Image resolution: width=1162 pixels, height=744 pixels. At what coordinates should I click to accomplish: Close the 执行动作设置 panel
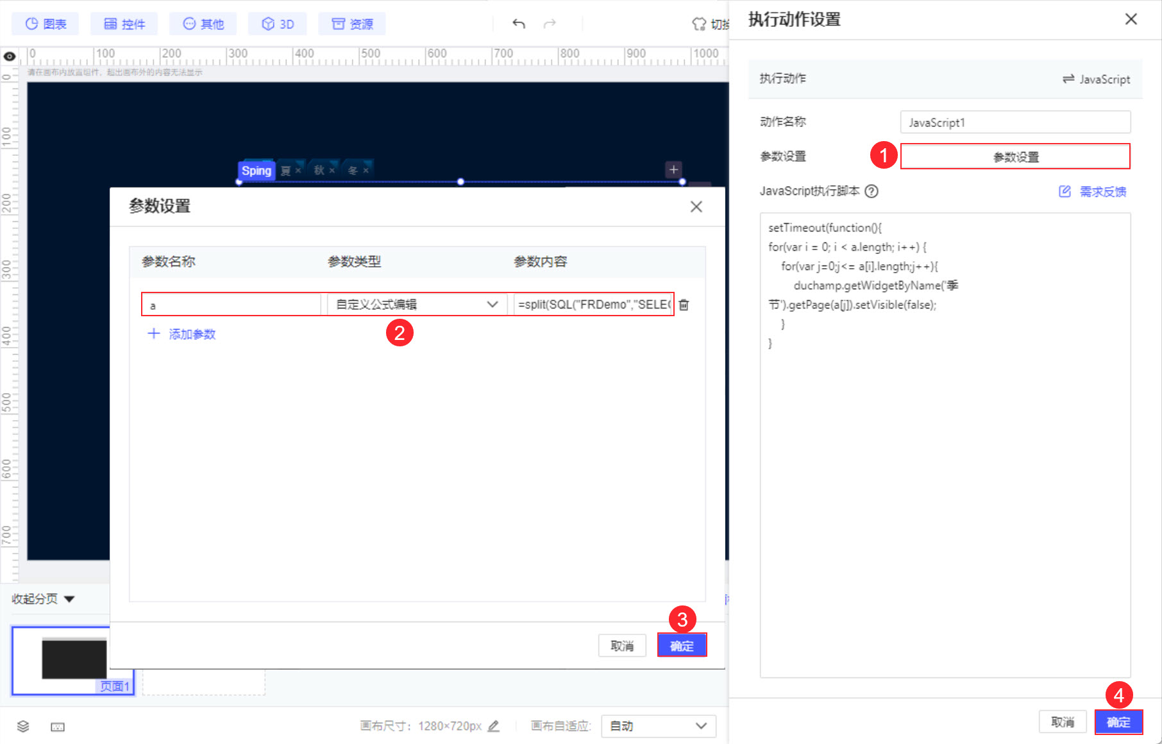(1131, 19)
